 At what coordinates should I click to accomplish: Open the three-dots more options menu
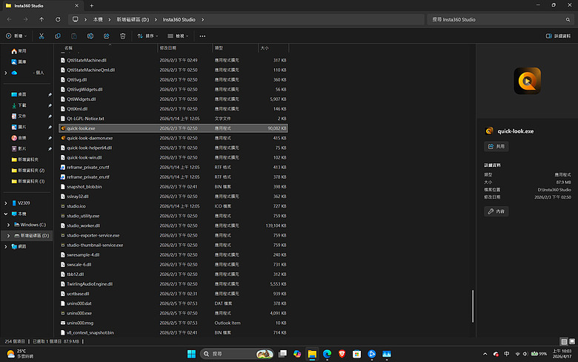202,36
